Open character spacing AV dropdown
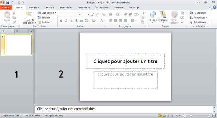The width and height of the screenshot is (217, 118). (87, 21)
